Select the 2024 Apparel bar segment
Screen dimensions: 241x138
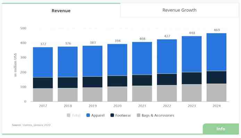(x=216, y=52)
